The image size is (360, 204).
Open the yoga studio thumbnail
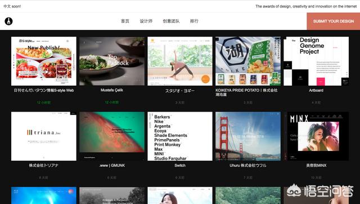coord(180,61)
